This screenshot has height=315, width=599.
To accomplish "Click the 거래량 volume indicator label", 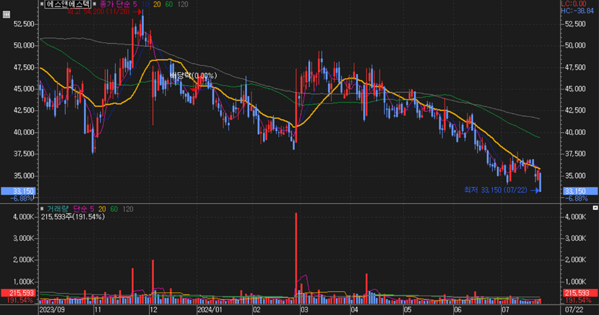I will 57,208.
